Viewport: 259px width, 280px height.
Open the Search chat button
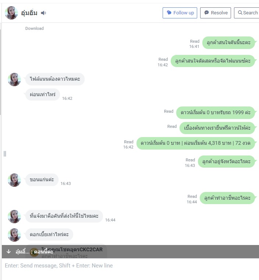pyautogui.click(x=247, y=13)
